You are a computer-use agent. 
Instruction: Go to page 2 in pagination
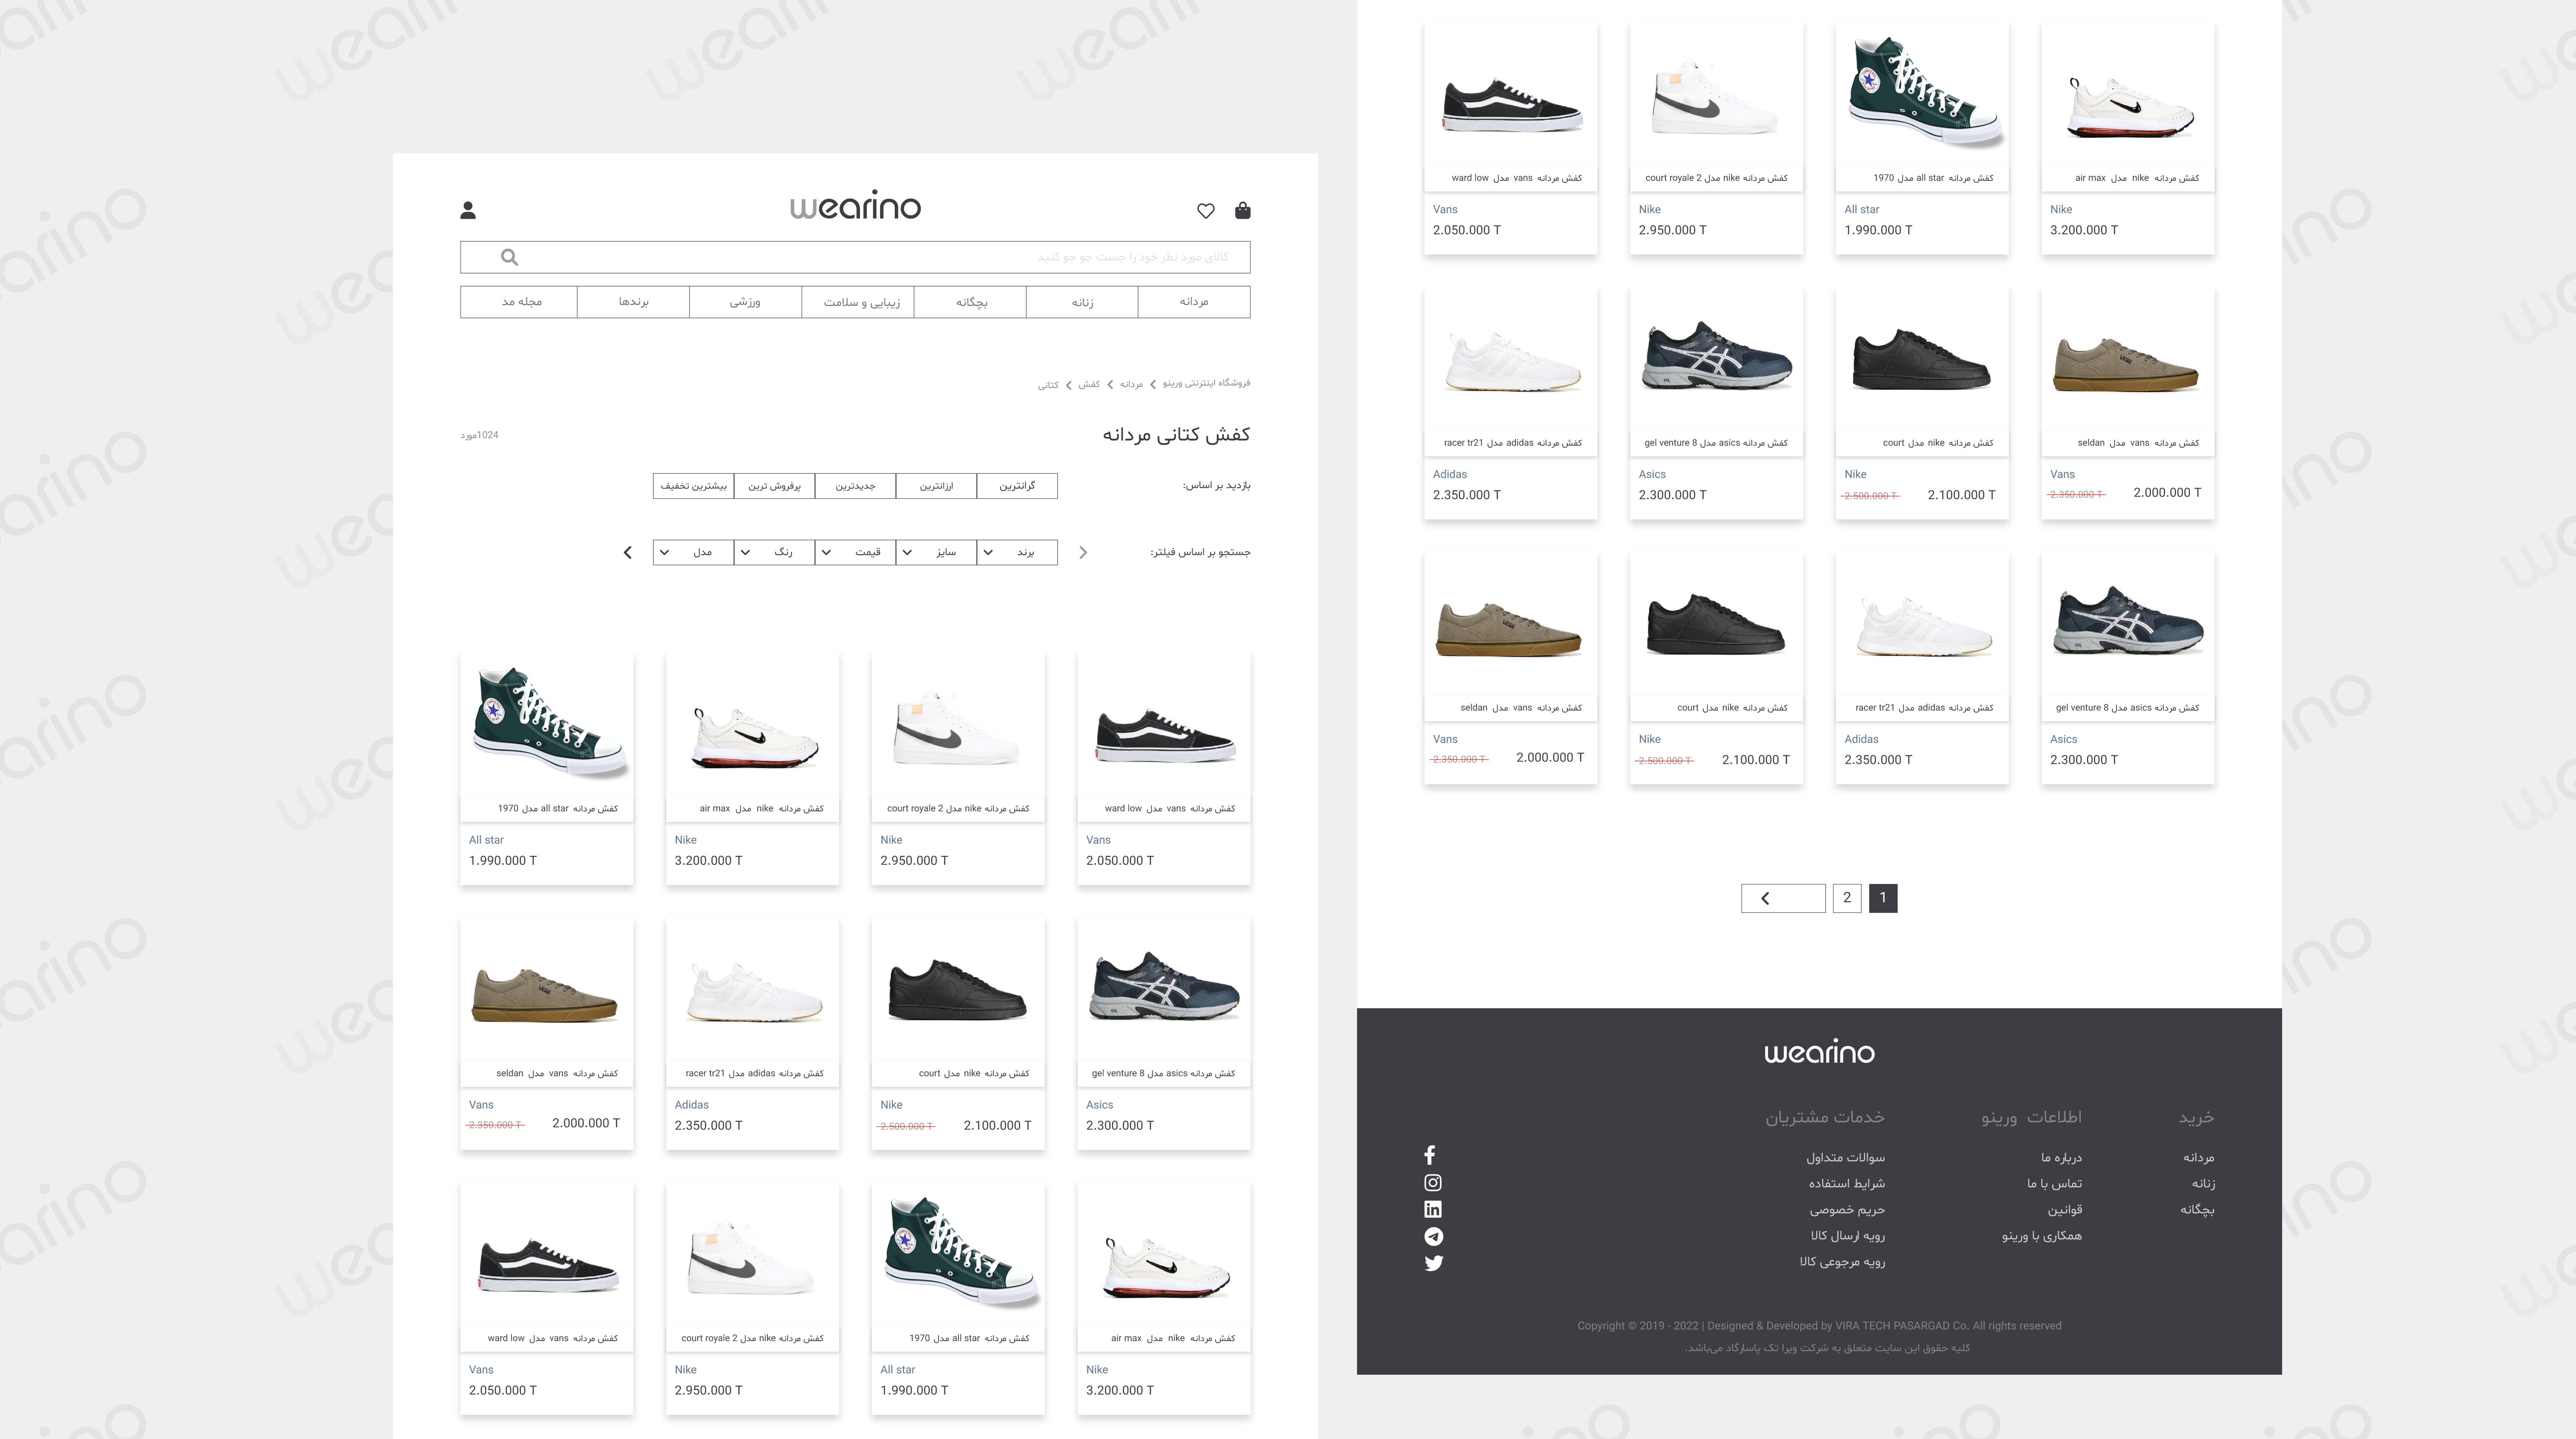1847,898
